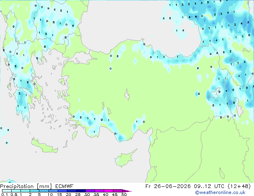Click the ECMWF model label

tap(65, 186)
